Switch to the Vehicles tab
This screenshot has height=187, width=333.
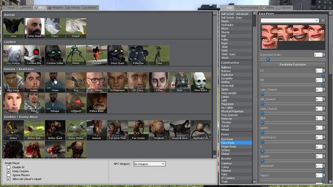(x=73, y=8)
